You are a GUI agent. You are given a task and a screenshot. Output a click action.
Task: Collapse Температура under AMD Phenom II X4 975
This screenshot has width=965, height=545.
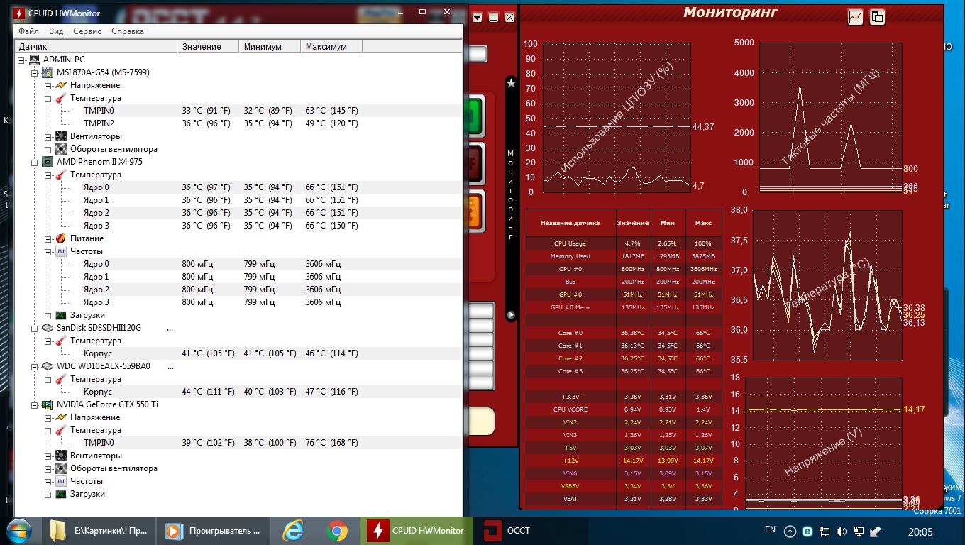click(x=48, y=175)
